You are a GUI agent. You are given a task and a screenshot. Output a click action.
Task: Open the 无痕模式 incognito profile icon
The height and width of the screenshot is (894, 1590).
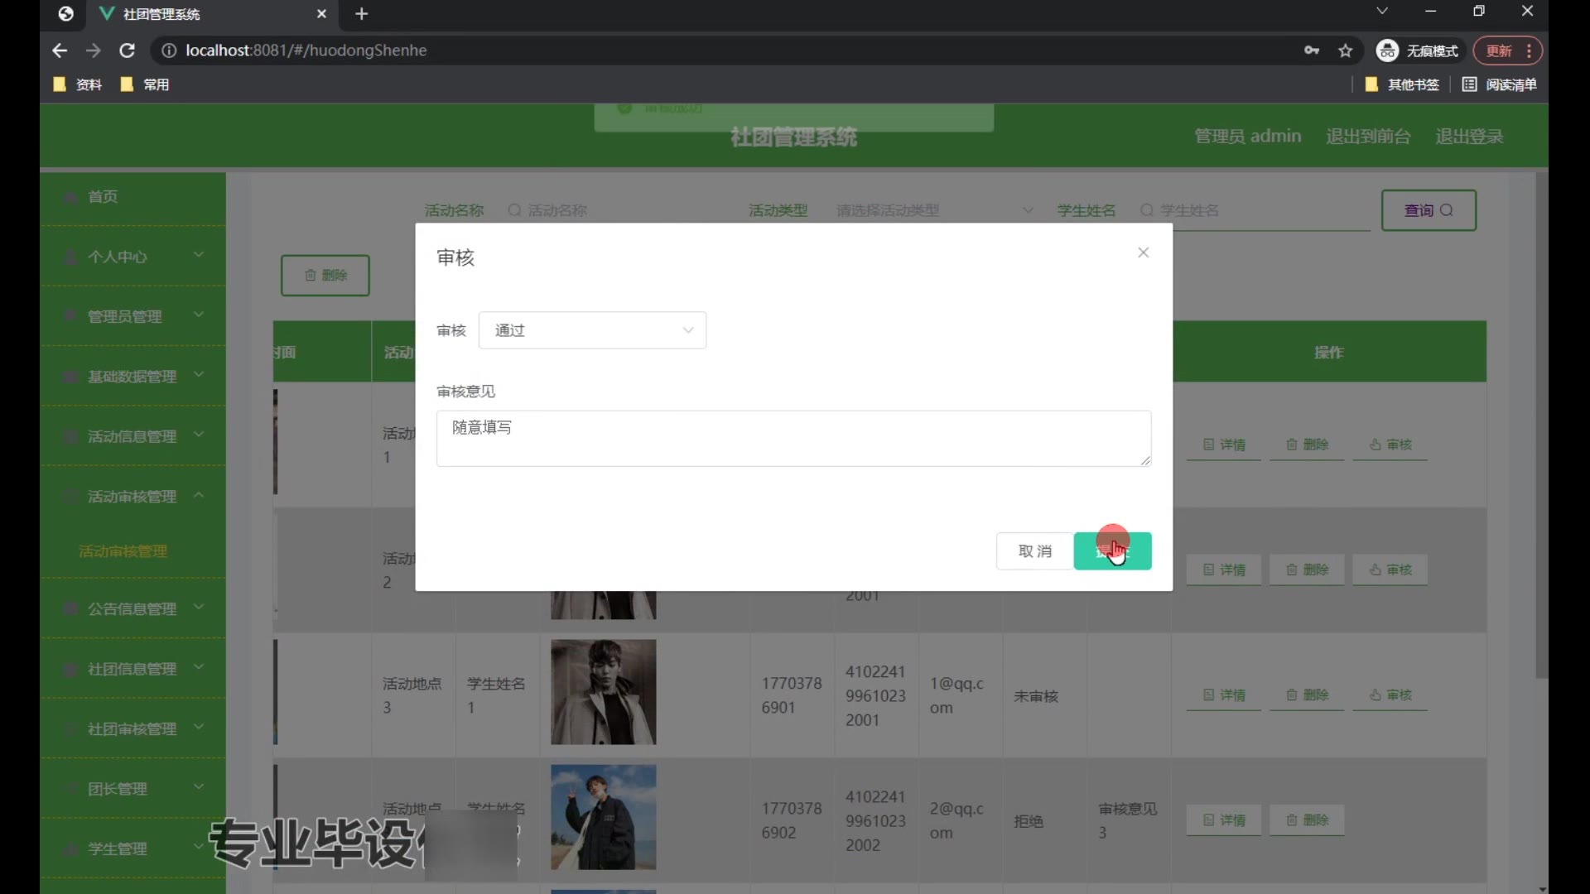(1387, 50)
